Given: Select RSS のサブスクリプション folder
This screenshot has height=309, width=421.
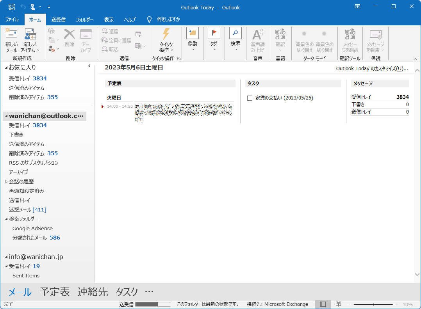Looking at the screenshot, I should click(34, 163).
